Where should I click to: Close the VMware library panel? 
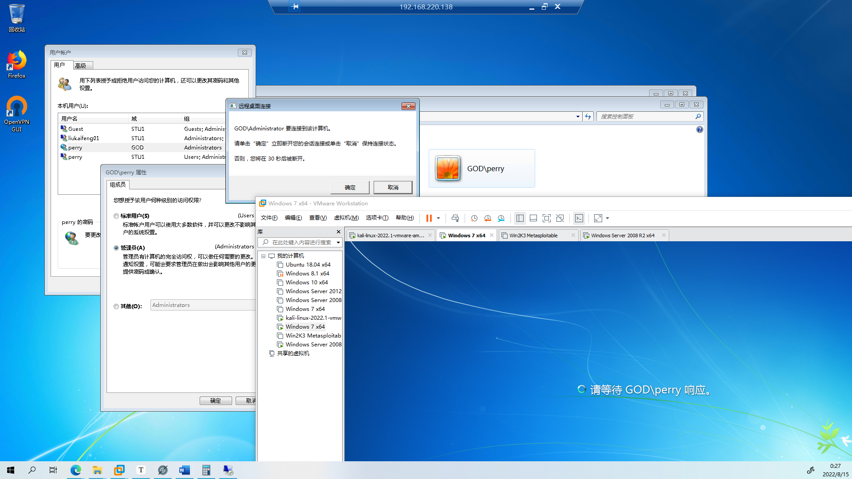point(339,232)
